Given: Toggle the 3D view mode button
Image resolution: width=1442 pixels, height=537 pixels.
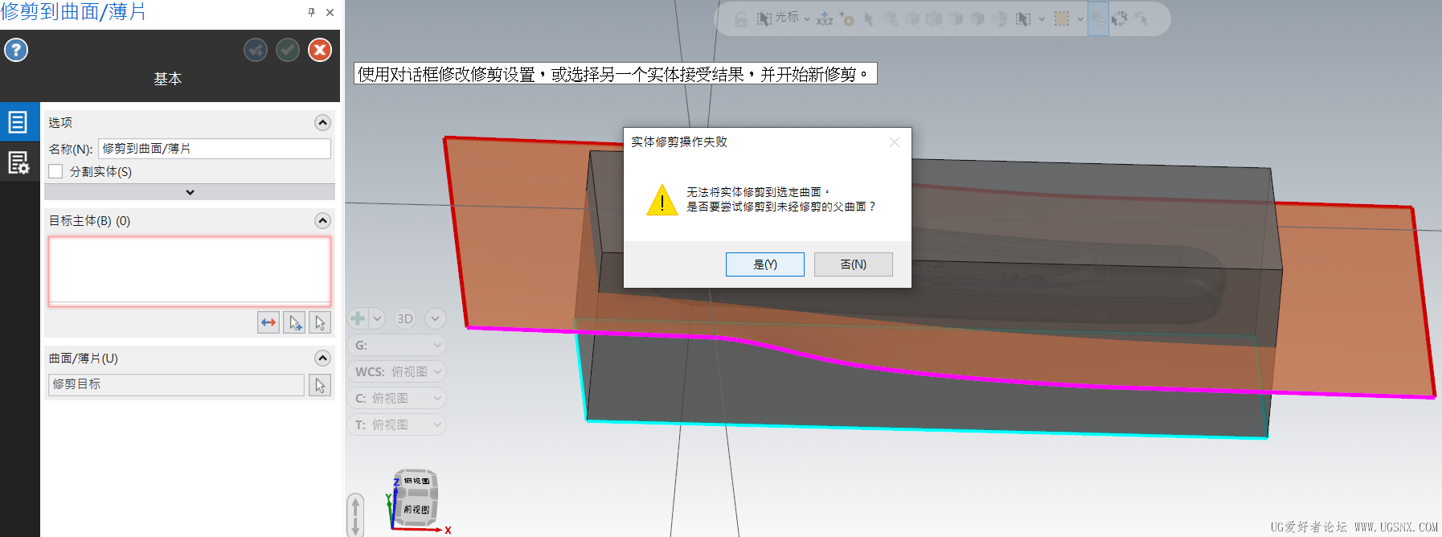Looking at the screenshot, I should point(405,318).
